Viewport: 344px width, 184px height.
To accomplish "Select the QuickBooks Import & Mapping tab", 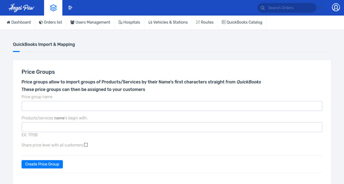I will coord(44,44).
